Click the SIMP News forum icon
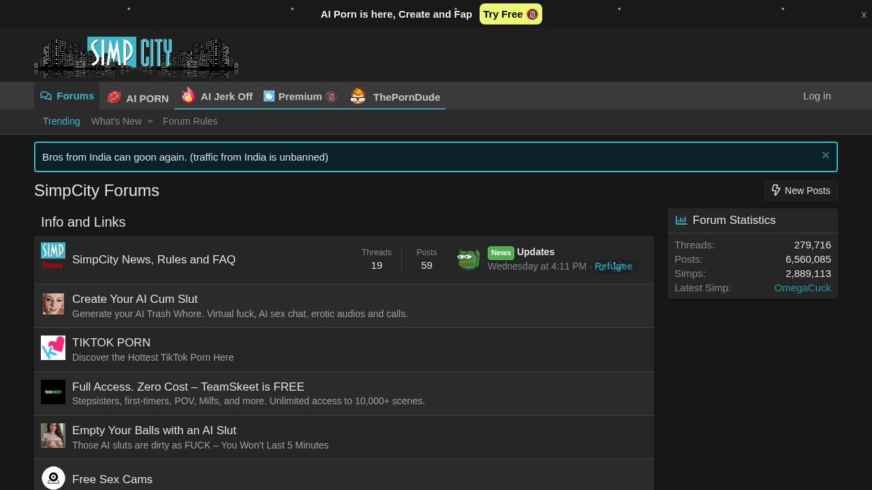The height and width of the screenshot is (490, 872). pyautogui.click(x=53, y=255)
